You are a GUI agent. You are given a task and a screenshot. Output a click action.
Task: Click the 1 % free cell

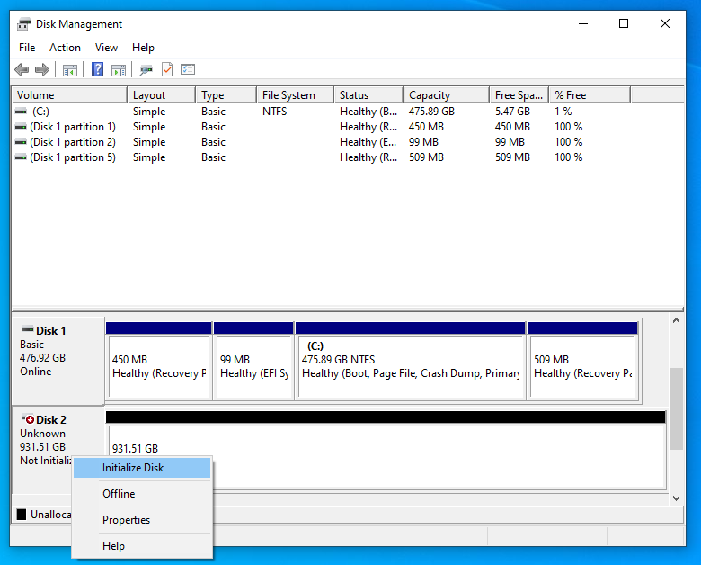pyautogui.click(x=563, y=111)
